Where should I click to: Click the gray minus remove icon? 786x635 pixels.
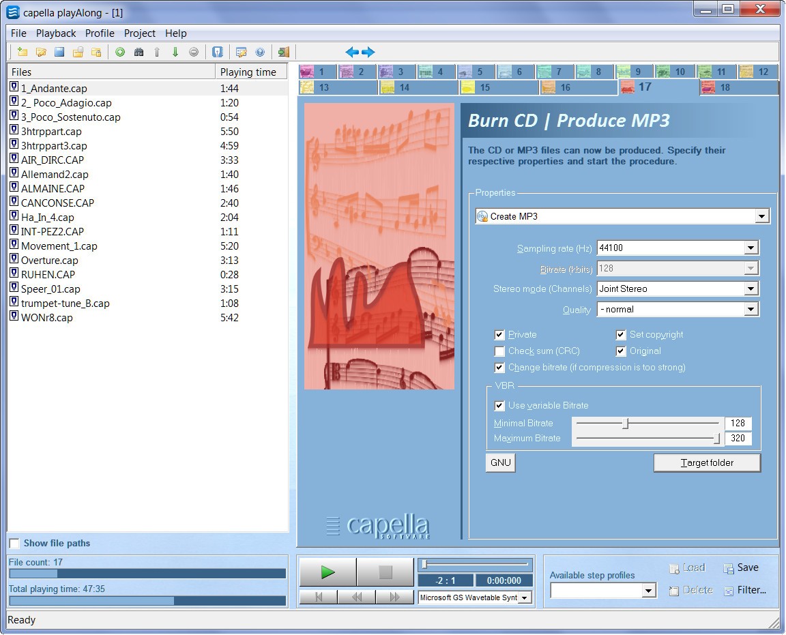pos(194,52)
